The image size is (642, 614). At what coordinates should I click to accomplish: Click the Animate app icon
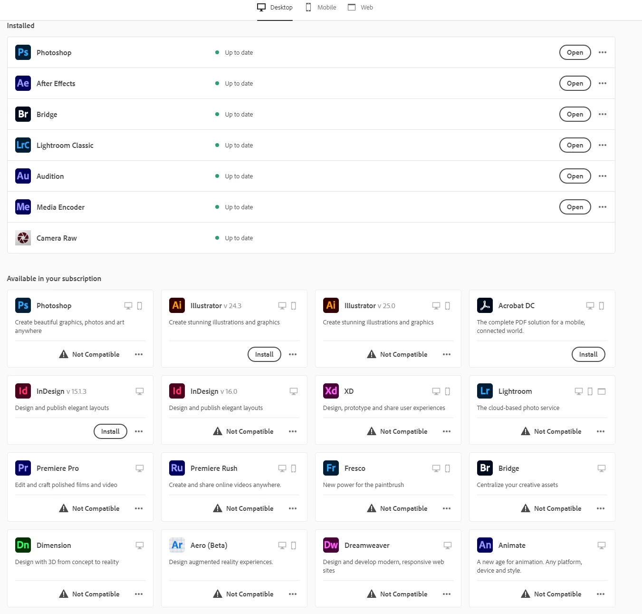485,545
